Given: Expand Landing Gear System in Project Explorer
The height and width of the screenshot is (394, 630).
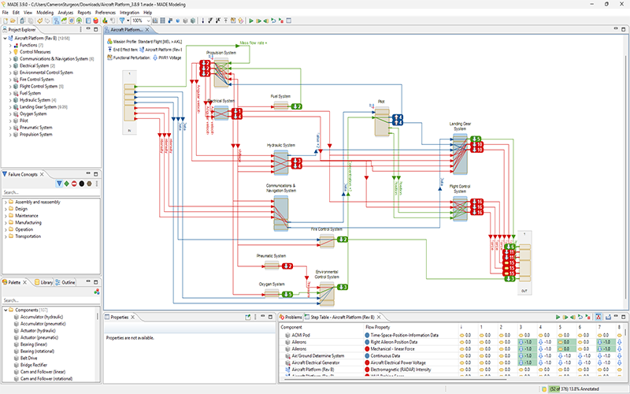Looking at the screenshot, I should click(10, 107).
